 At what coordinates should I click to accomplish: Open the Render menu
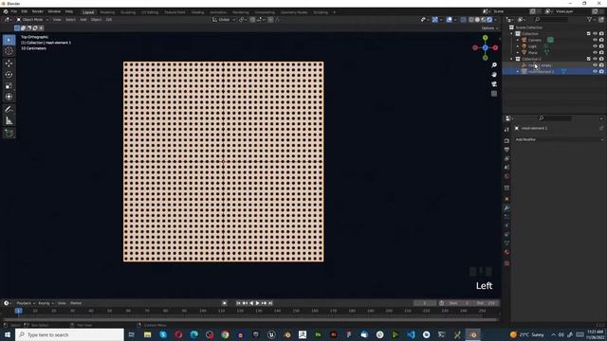click(38, 11)
